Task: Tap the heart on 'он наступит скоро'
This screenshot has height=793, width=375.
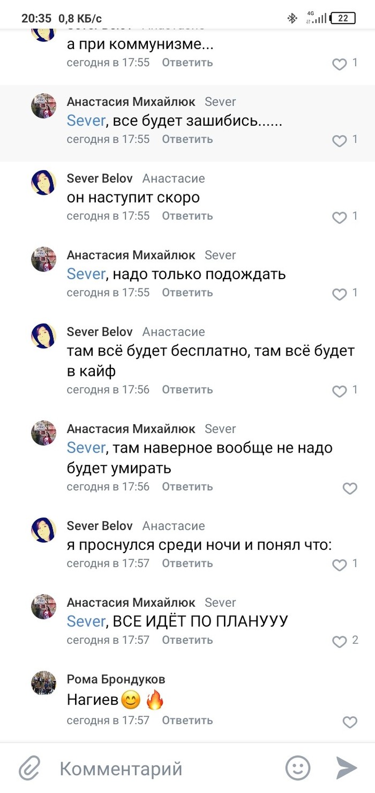Action: (x=340, y=217)
